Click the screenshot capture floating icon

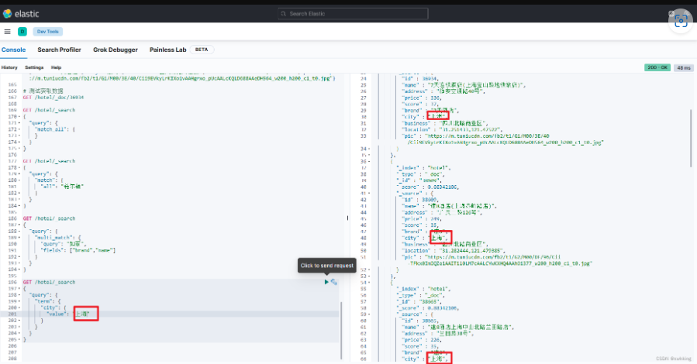[680, 21]
